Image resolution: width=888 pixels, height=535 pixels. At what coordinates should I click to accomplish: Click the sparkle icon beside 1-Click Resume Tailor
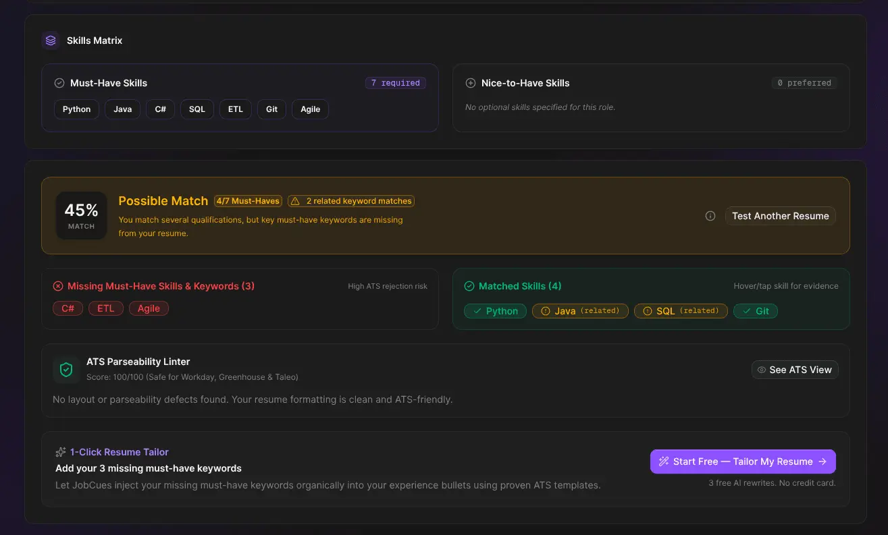(x=61, y=452)
